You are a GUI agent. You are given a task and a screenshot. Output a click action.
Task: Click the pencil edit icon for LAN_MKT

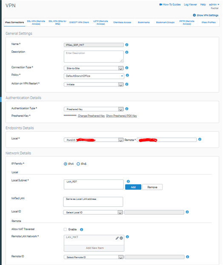(x=117, y=238)
